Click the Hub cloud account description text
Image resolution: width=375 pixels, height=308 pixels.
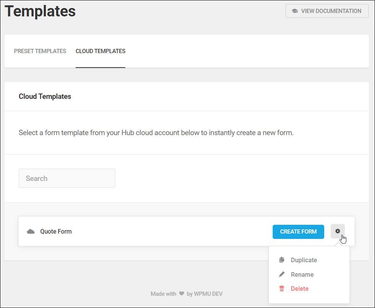click(x=156, y=132)
